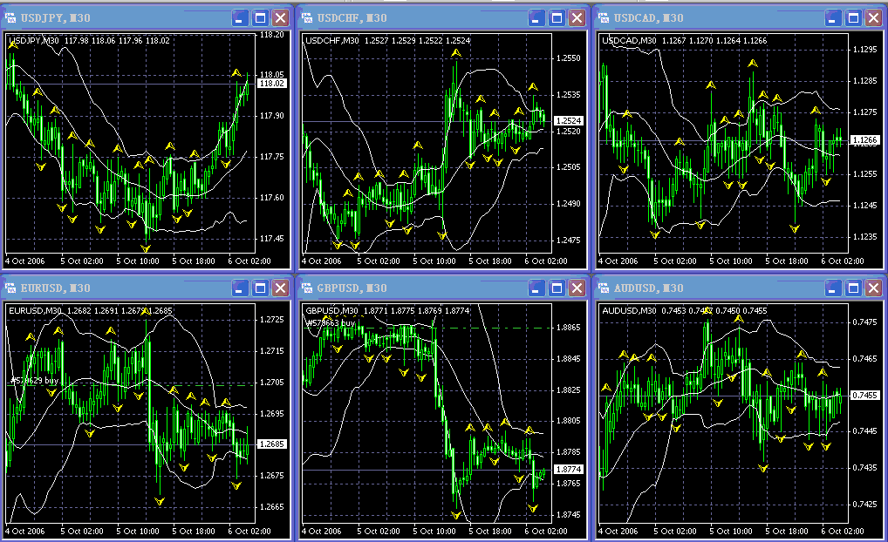Image resolution: width=888 pixels, height=542 pixels.
Task: Select the AUDUSD, M30 title bar text
Action: click(x=649, y=288)
